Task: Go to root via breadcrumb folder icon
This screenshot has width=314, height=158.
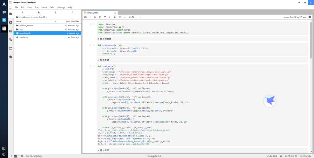Action: point(17,17)
